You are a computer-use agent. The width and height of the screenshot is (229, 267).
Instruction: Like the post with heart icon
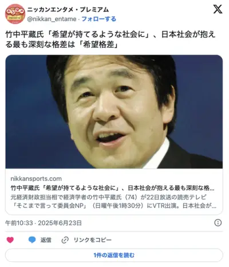click(x=10, y=239)
